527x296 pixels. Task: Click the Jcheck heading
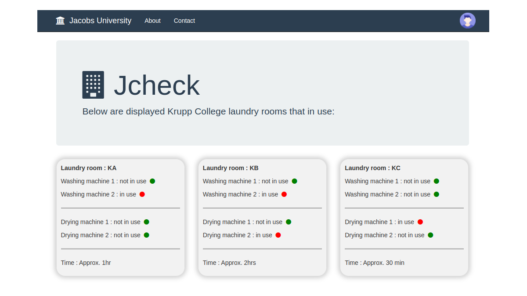pos(156,85)
